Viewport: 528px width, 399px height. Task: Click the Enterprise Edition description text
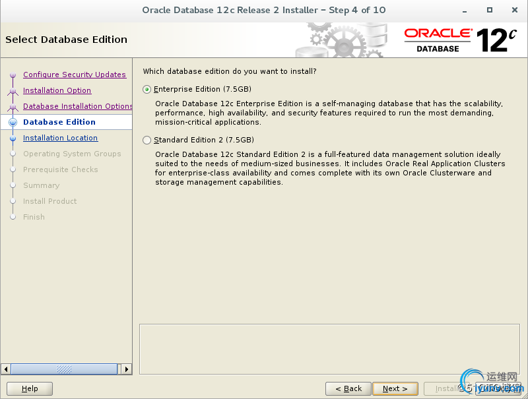[329, 113]
